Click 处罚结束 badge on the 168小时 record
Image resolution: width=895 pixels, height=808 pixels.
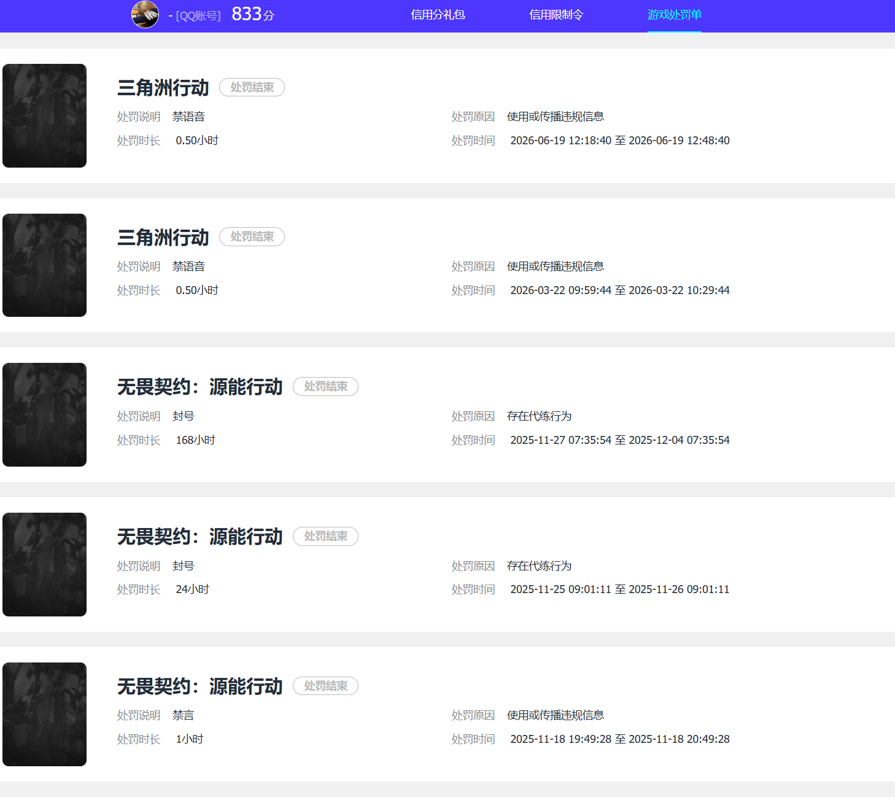coord(325,386)
